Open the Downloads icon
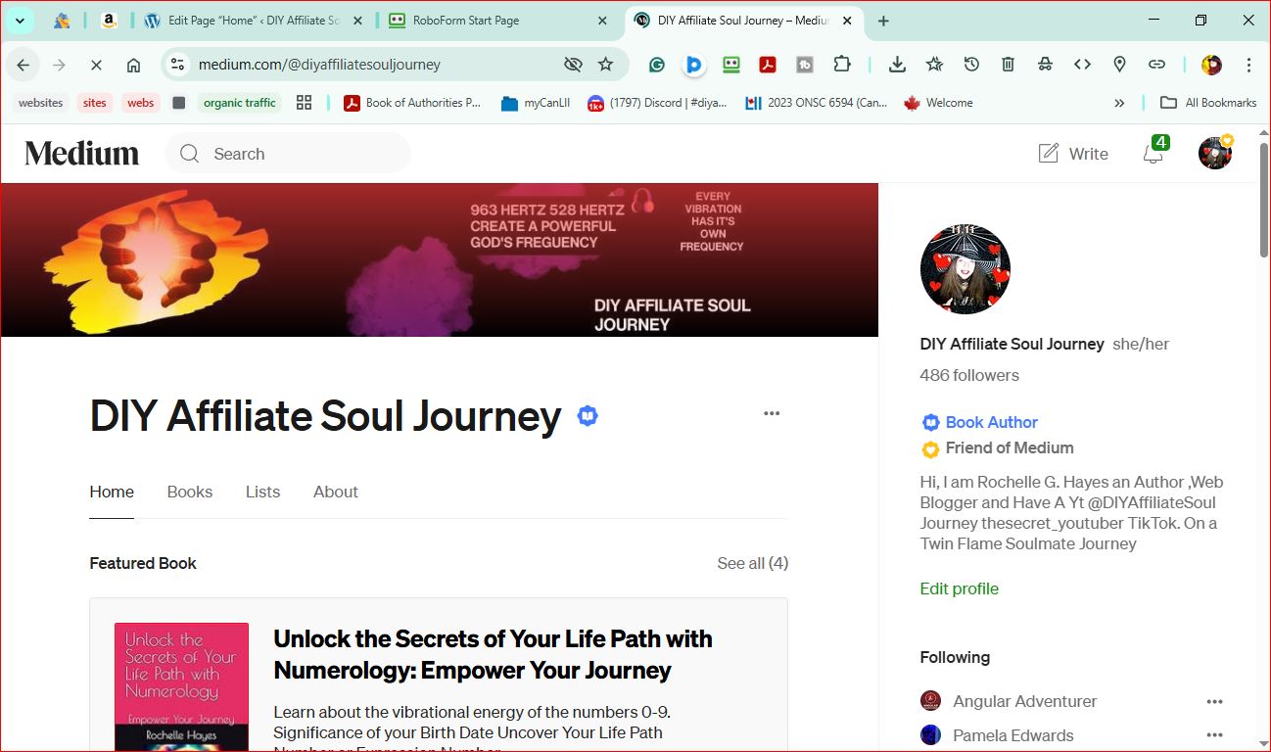Viewport: 1271px width, 752px height. click(x=897, y=65)
